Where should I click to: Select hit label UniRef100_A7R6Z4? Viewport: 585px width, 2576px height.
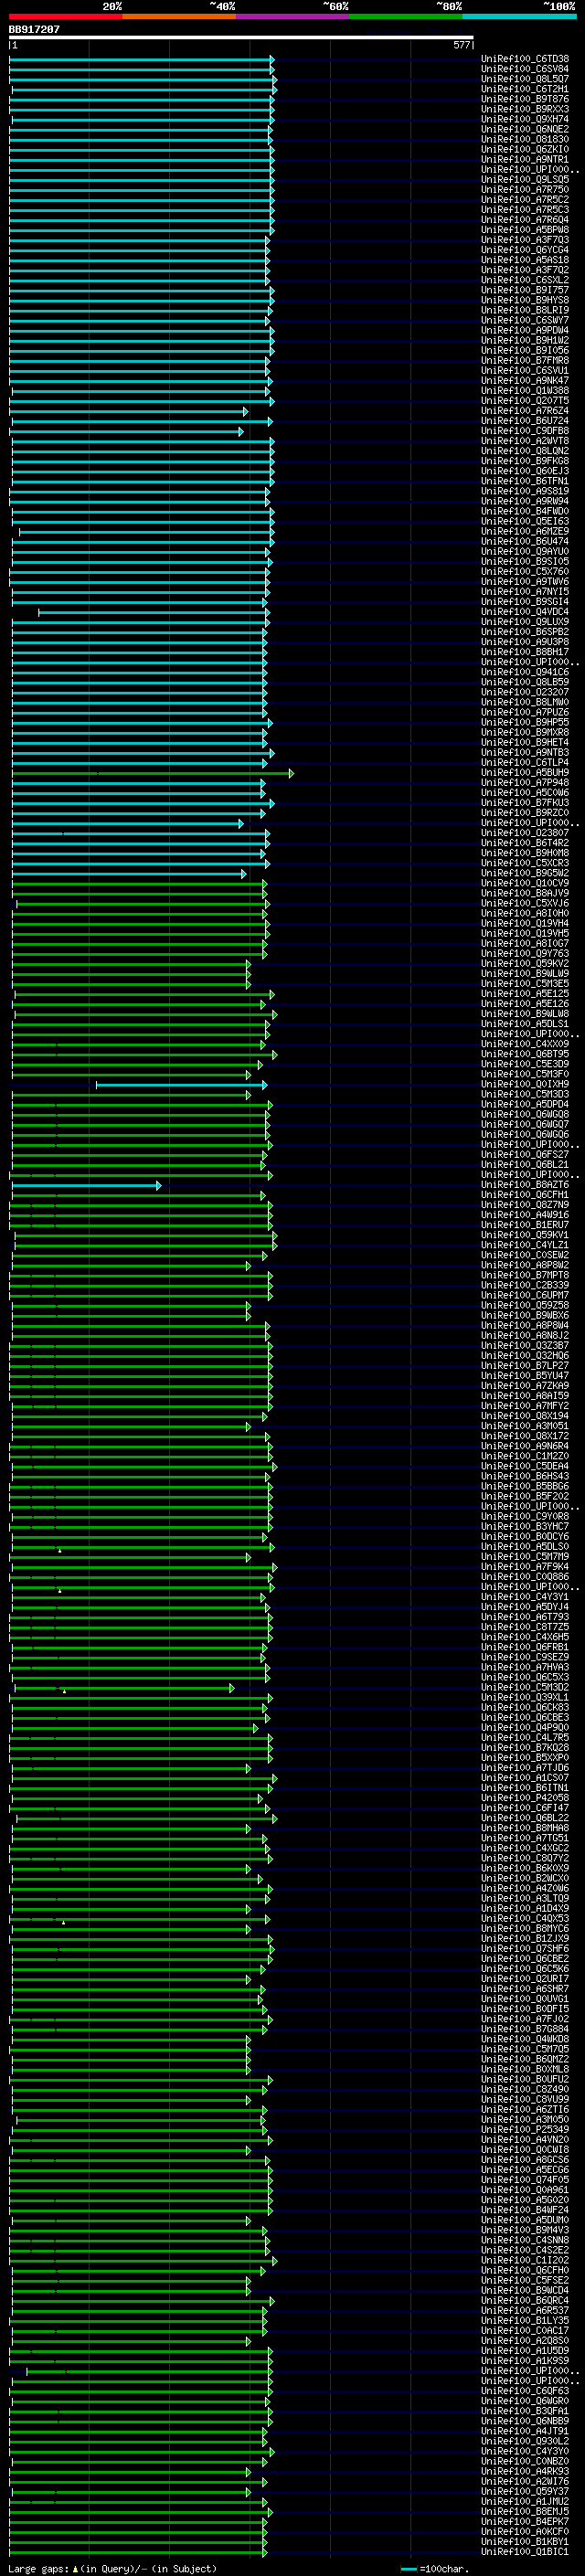(x=525, y=411)
